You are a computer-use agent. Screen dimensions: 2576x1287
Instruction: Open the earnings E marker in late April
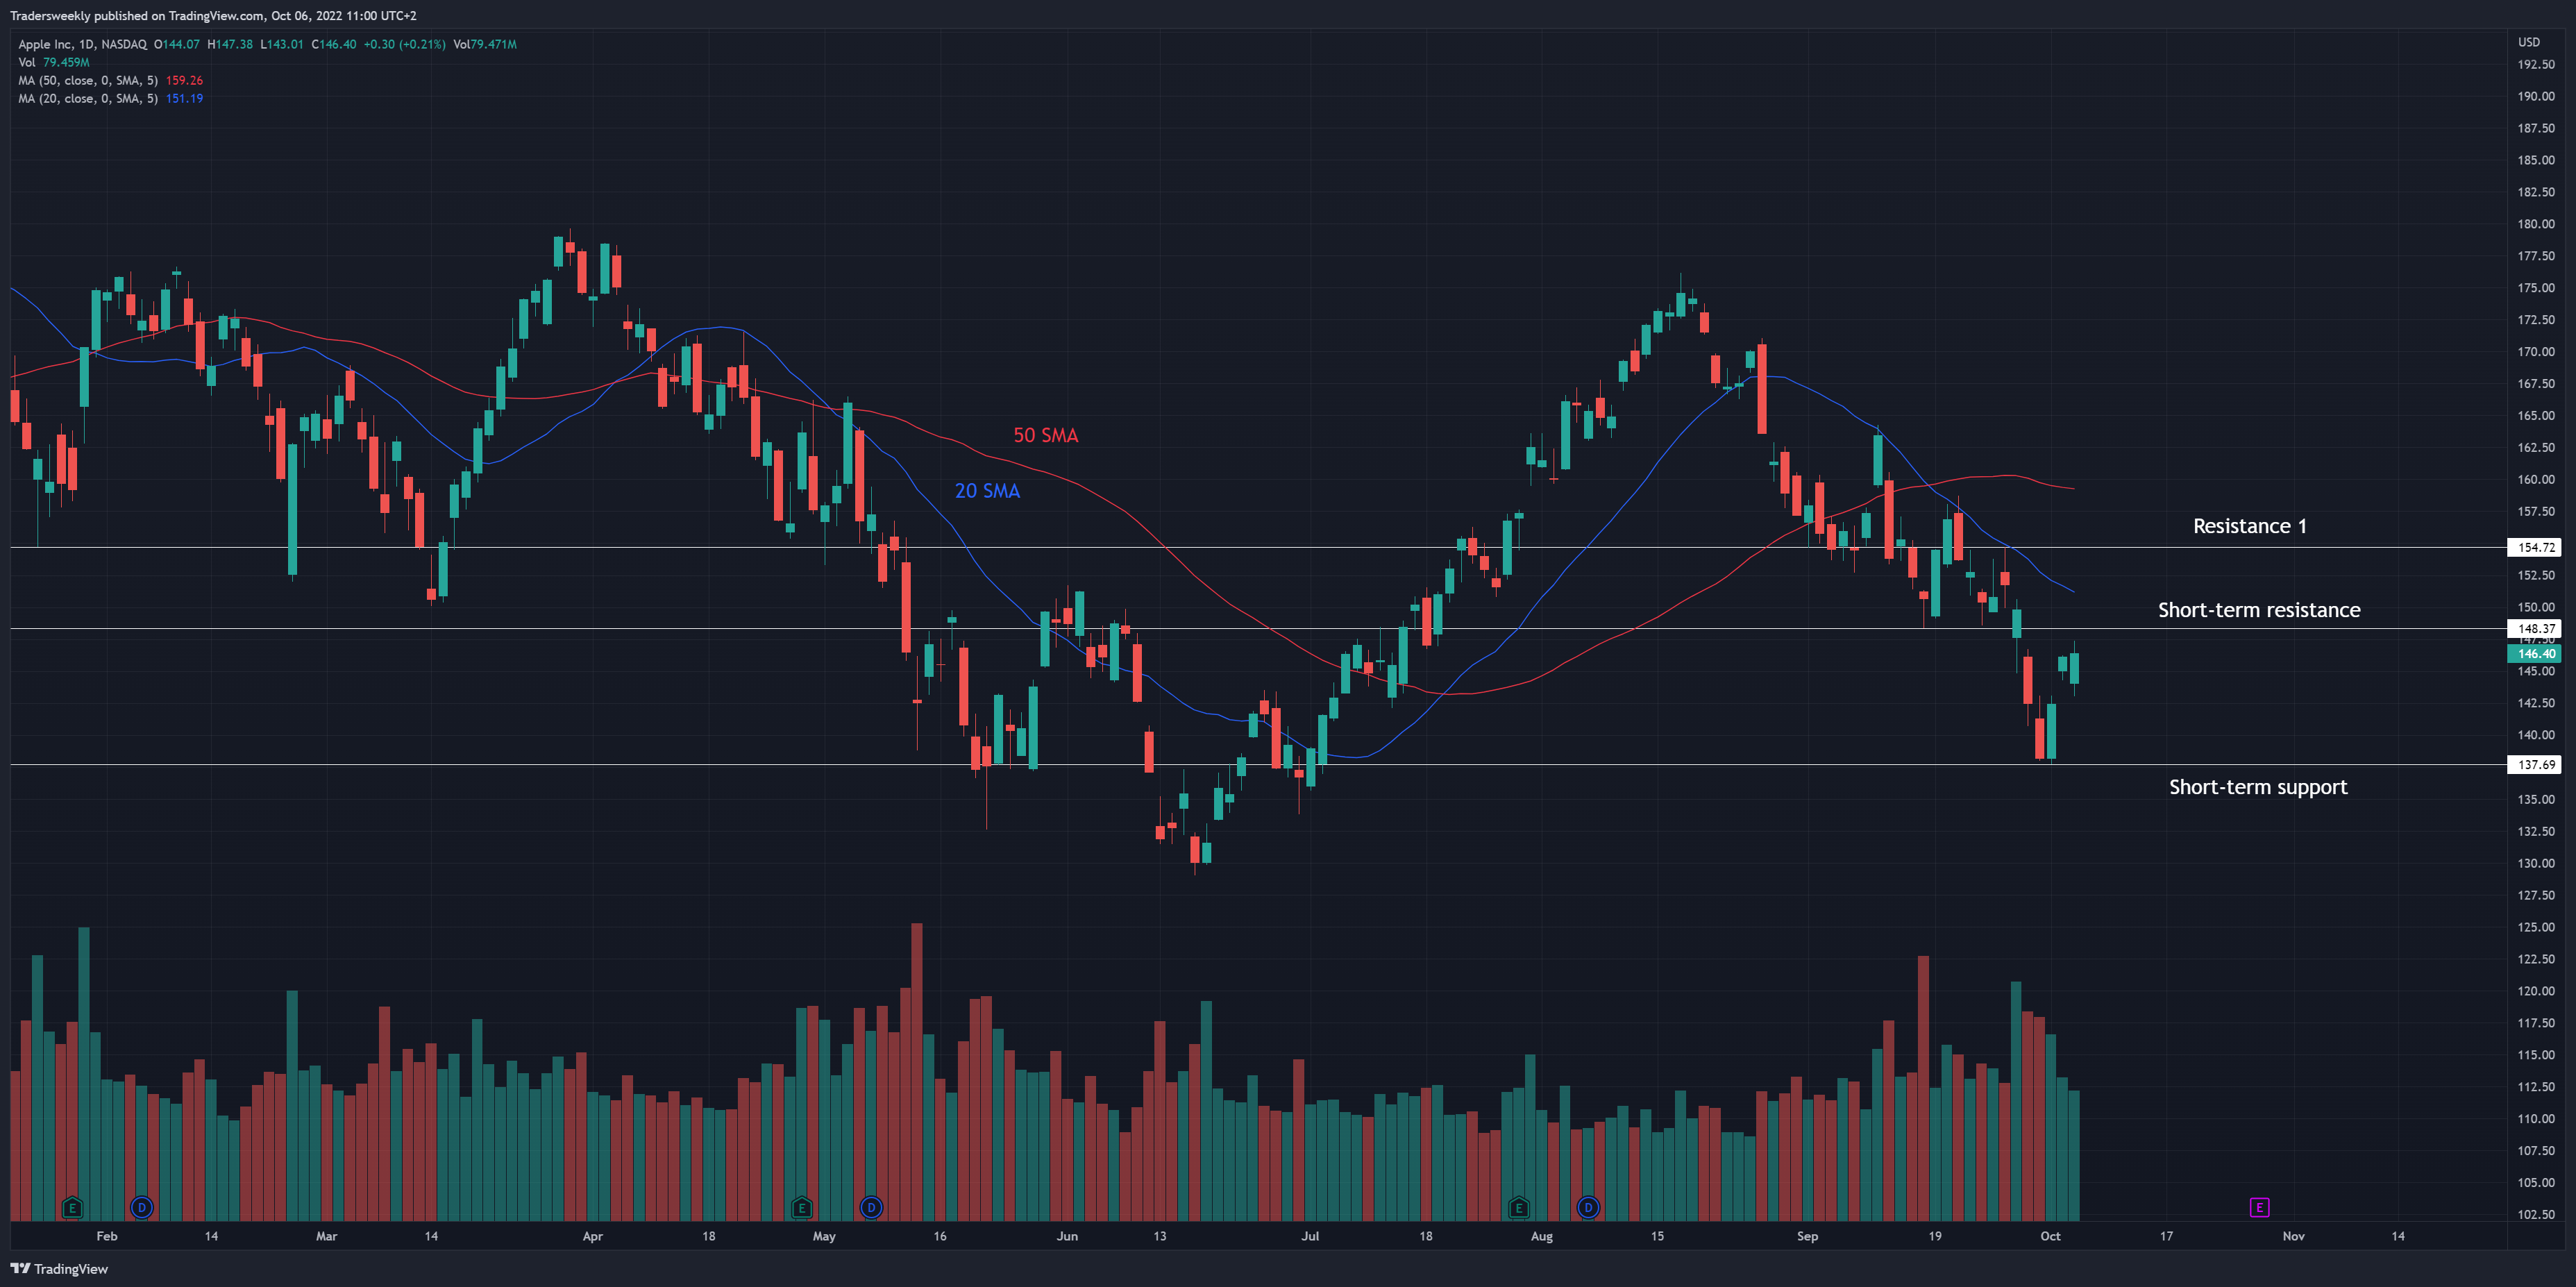point(801,1208)
